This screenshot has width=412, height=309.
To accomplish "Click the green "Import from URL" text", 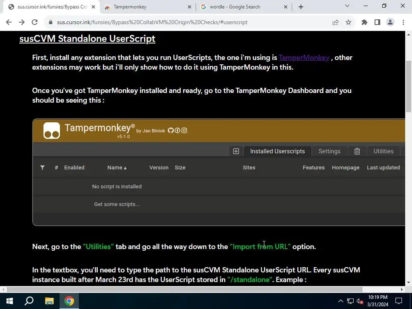I will (260, 247).
